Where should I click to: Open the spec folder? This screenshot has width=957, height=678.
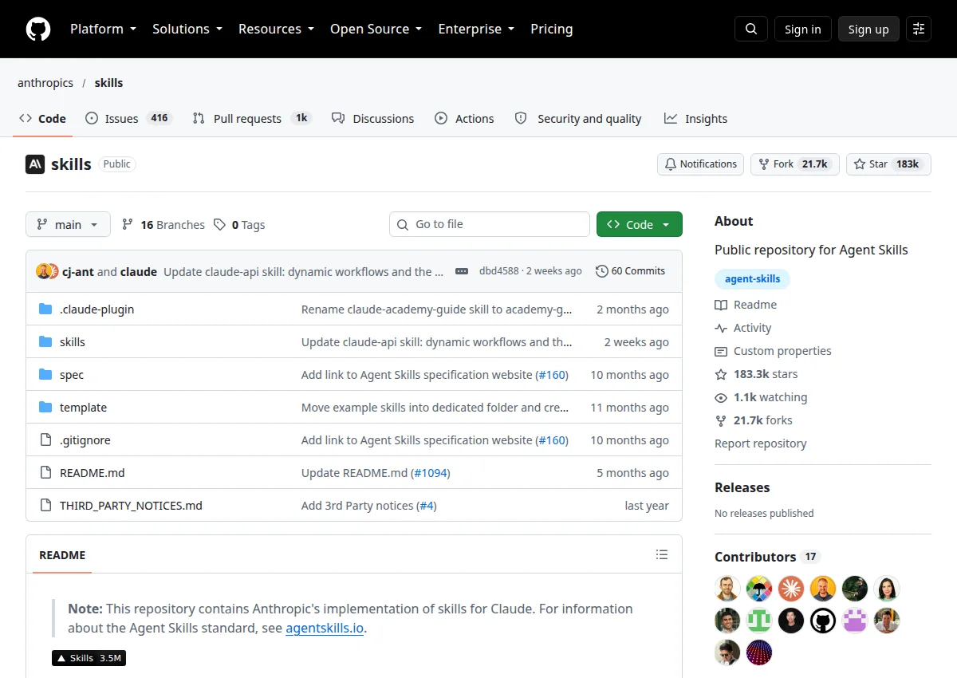tap(72, 375)
